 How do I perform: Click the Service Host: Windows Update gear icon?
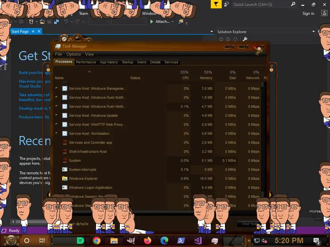point(64,115)
